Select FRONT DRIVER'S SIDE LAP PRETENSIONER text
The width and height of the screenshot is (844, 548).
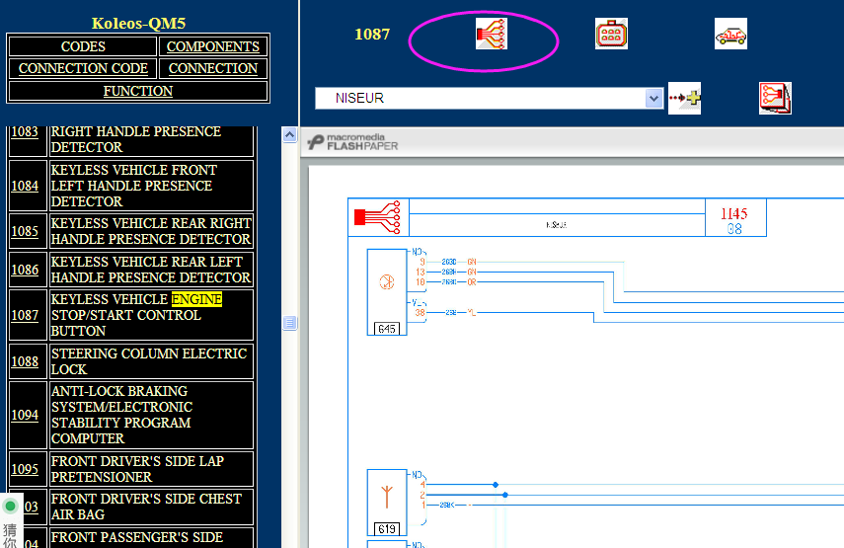(x=137, y=469)
